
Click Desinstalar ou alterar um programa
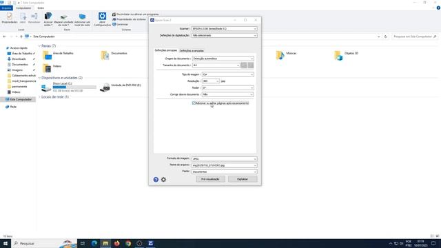[x=135, y=14]
